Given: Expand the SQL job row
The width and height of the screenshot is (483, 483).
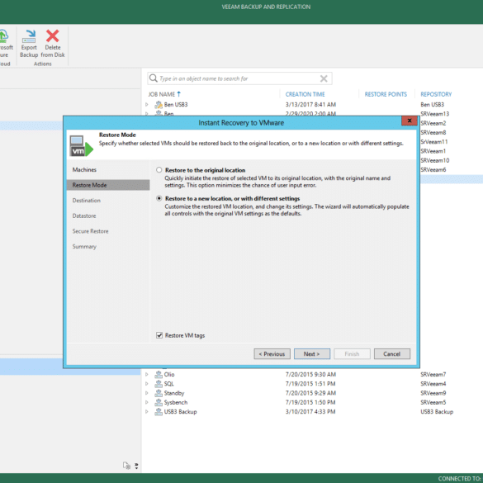Looking at the screenshot, I should (147, 384).
